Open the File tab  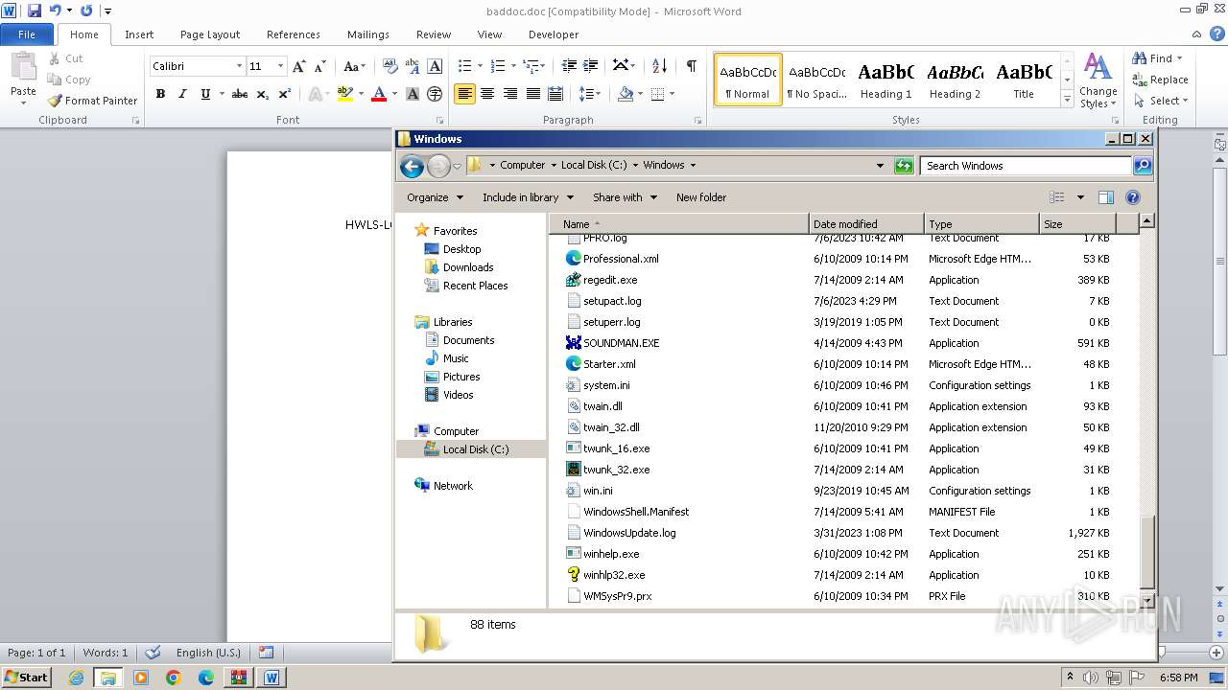point(27,34)
